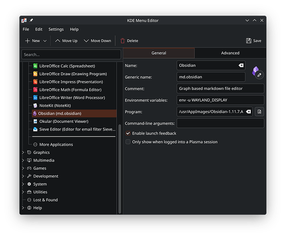Expand the Graphics category

coord(23,152)
